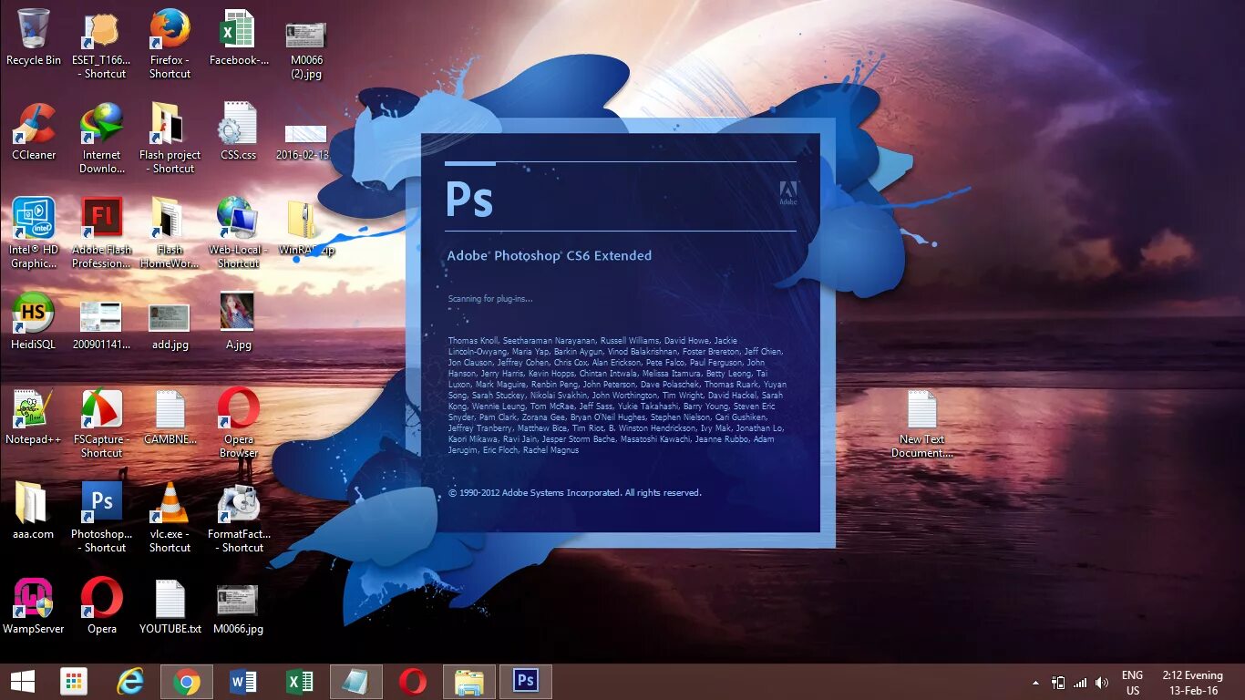Open the network signal tray icon

pyautogui.click(x=1080, y=682)
